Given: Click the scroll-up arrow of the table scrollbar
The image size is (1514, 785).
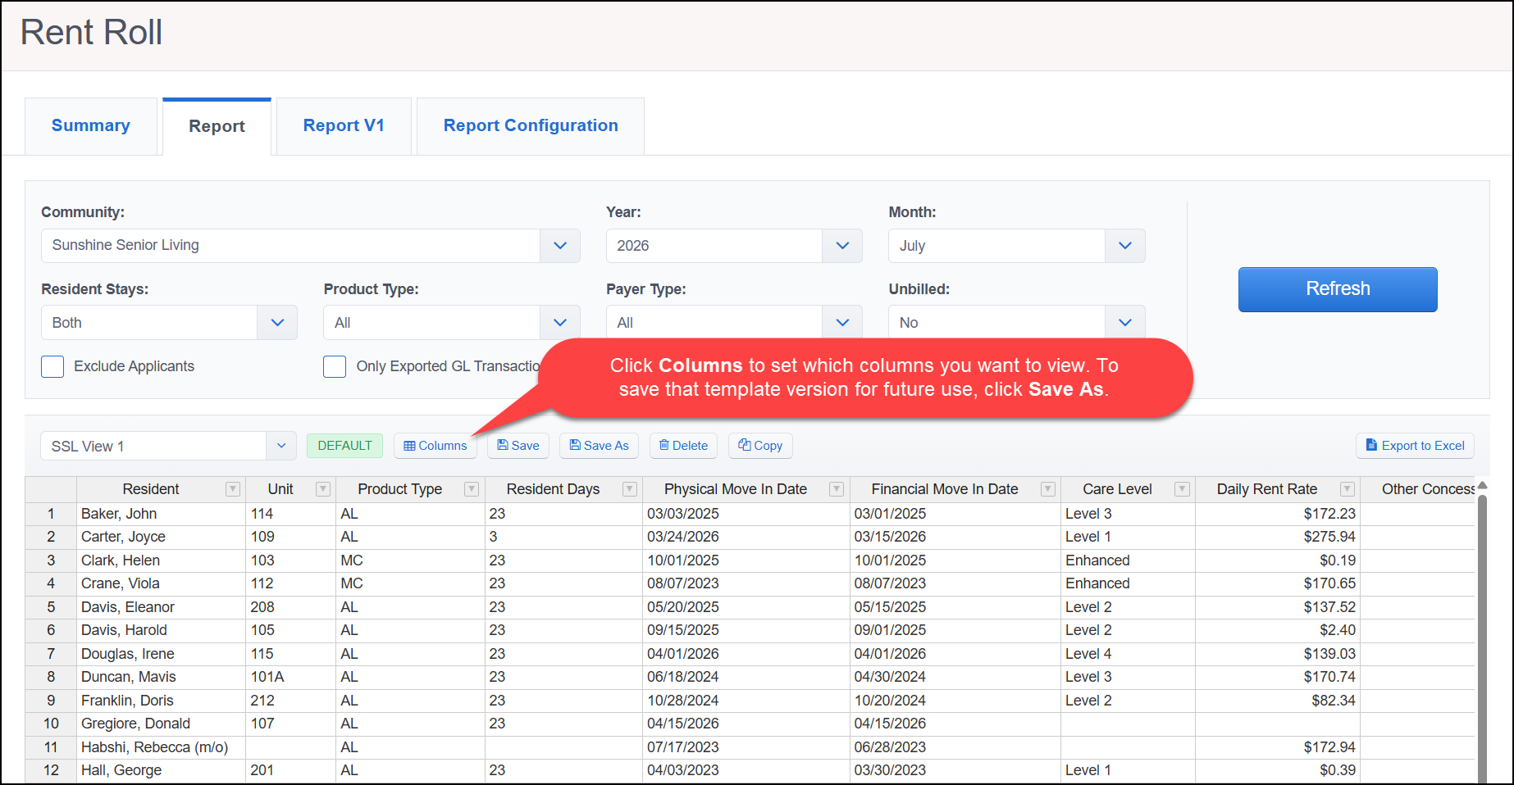Looking at the screenshot, I should pyautogui.click(x=1482, y=486).
